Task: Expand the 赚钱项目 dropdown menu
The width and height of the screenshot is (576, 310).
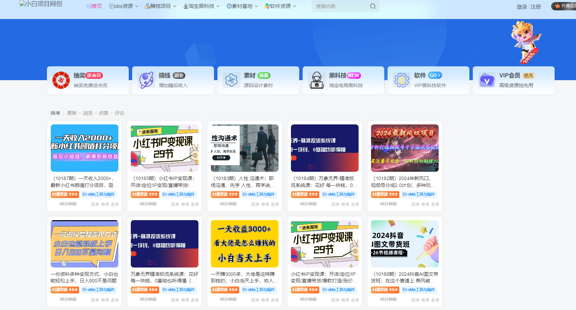Action: coord(160,6)
